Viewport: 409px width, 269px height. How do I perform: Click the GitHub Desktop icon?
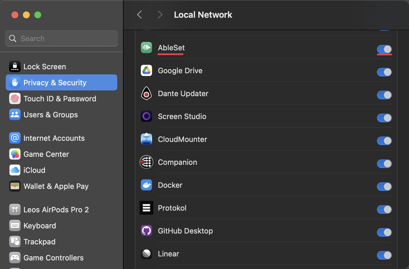(x=146, y=231)
